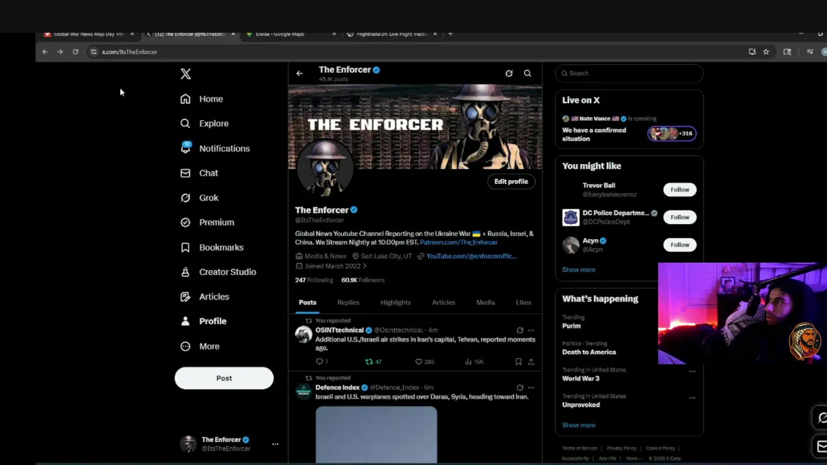827x465 pixels.
Task: Click the X search input field
Action: (x=629, y=74)
